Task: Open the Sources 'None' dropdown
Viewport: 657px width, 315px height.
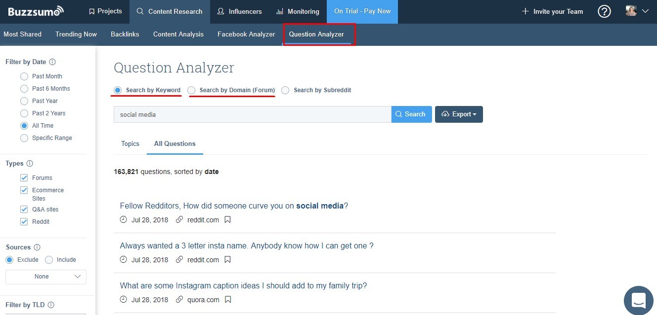Action: click(x=46, y=277)
